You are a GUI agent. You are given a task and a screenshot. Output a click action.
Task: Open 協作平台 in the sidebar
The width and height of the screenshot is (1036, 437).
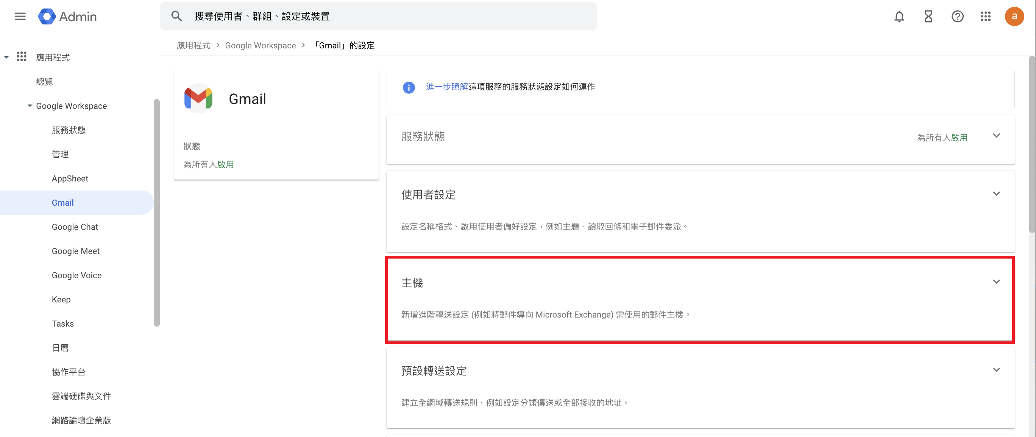[x=69, y=372]
